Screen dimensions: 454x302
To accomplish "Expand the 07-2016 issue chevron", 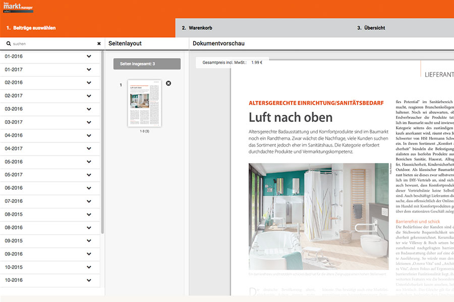I will click(89, 201).
